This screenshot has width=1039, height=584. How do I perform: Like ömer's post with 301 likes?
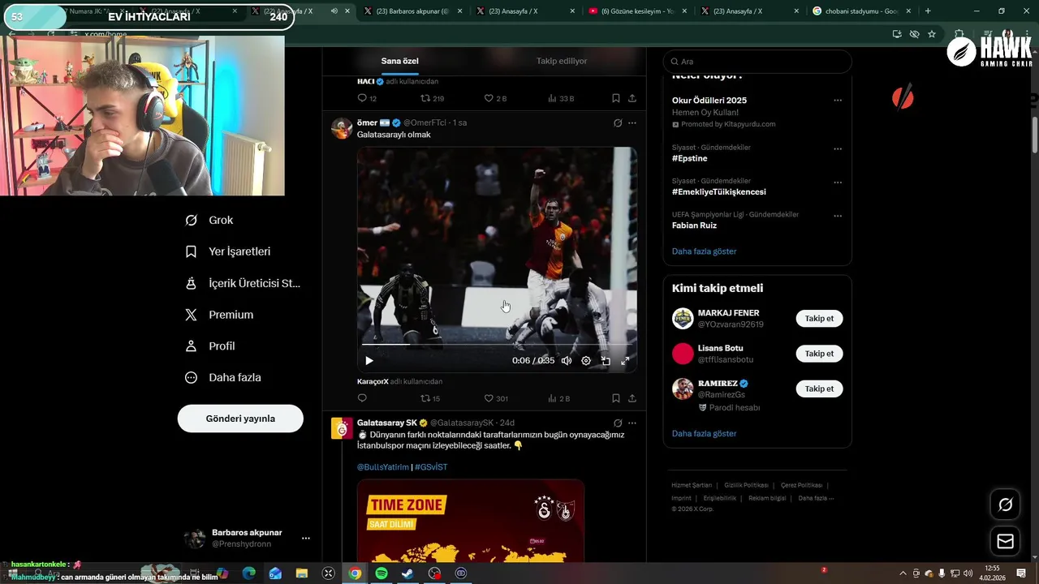[x=489, y=398]
